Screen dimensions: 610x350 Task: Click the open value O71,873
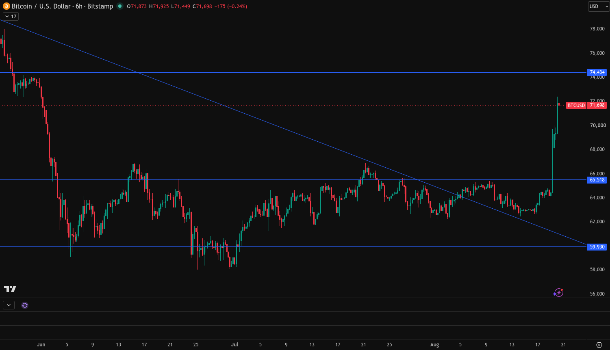[137, 6]
